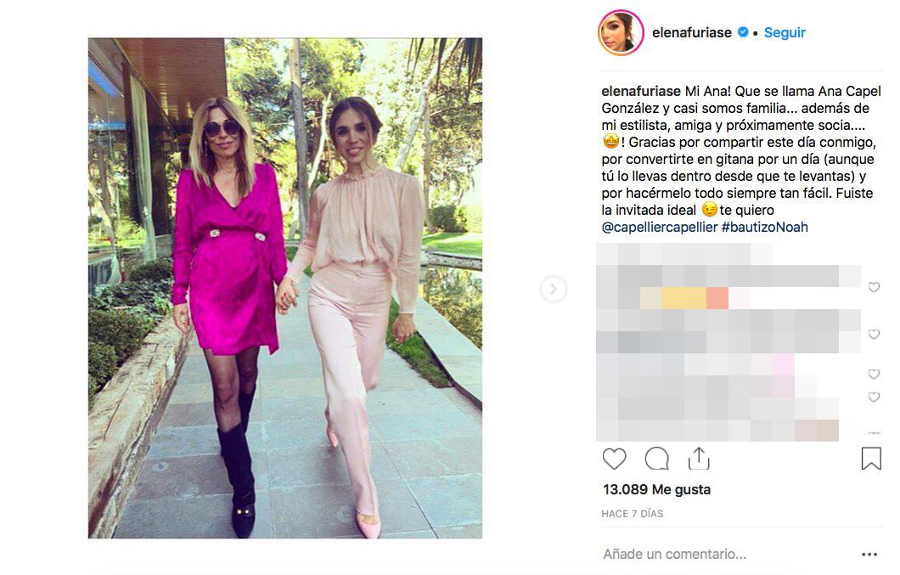Save post with bookmark icon

[x=871, y=459]
